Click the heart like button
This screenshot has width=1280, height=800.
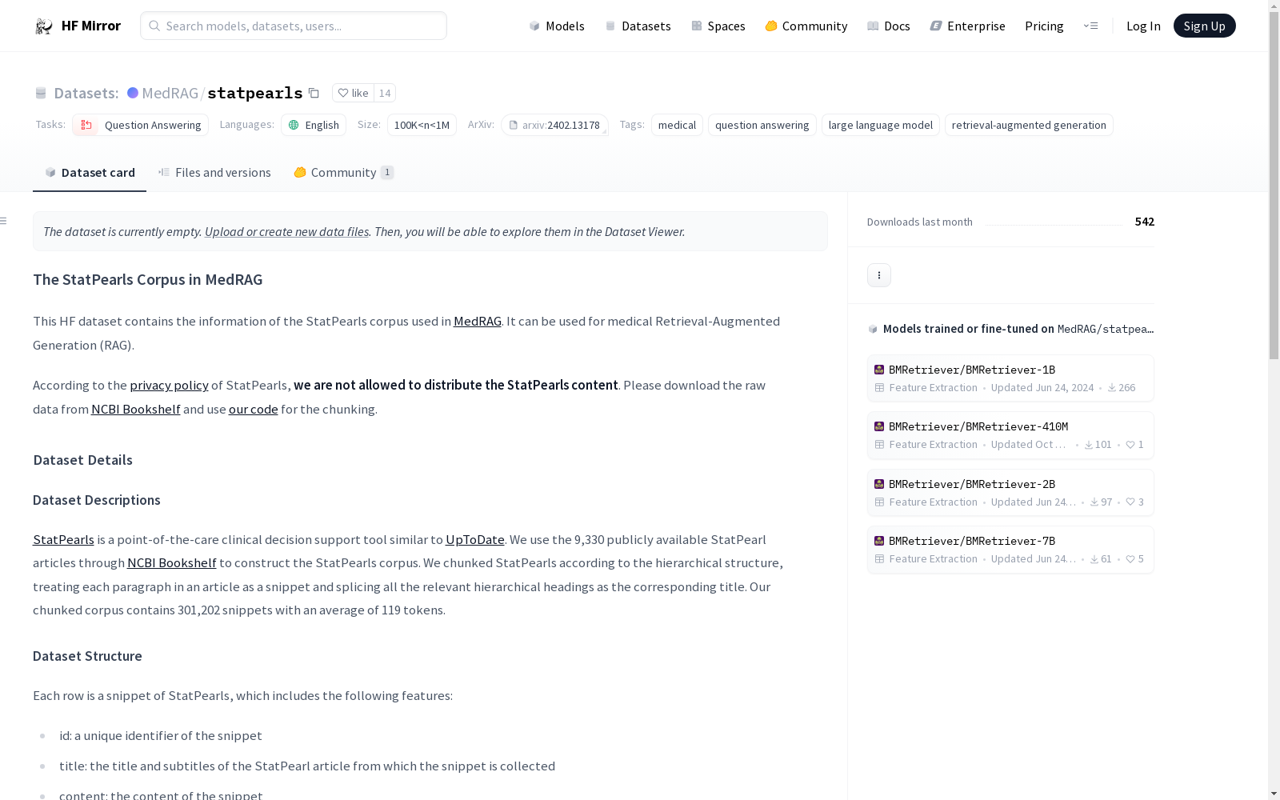click(353, 93)
